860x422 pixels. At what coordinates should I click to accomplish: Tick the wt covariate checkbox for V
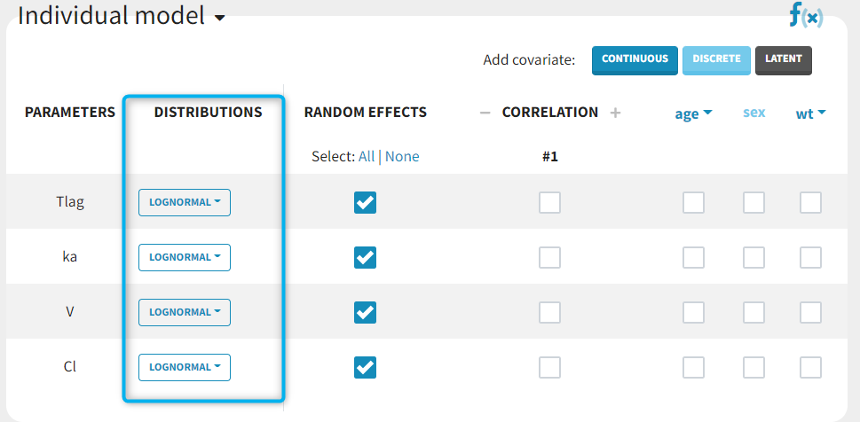click(810, 313)
